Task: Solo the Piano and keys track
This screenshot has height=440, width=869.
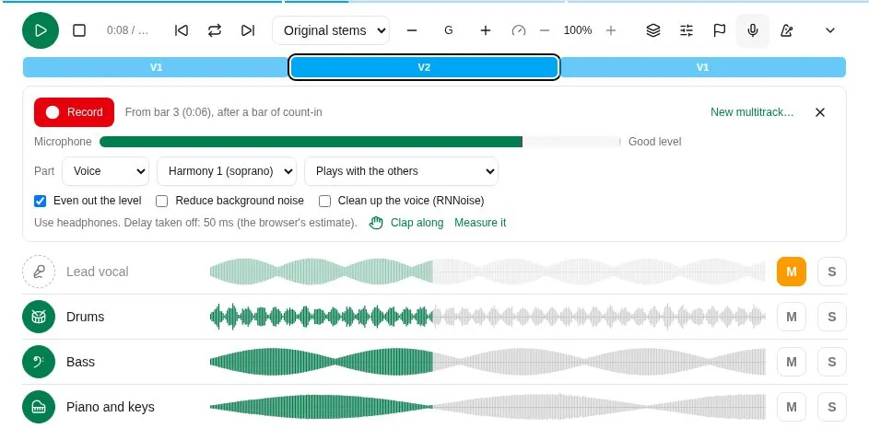Action: [832, 407]
